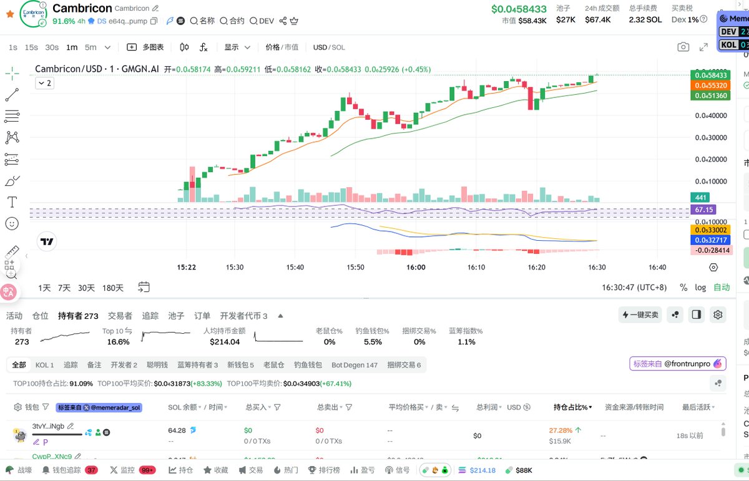Take a chart snapshot with camera icon
Screen dimensions: 749x481
[x=683, y=47]
